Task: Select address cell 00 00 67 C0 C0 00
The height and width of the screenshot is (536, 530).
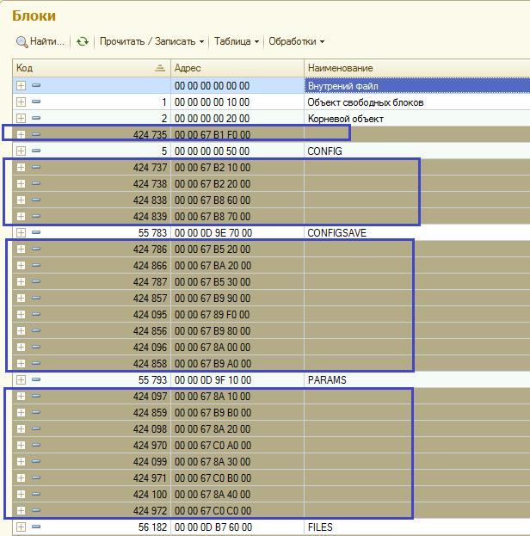Action: (237, 511)
